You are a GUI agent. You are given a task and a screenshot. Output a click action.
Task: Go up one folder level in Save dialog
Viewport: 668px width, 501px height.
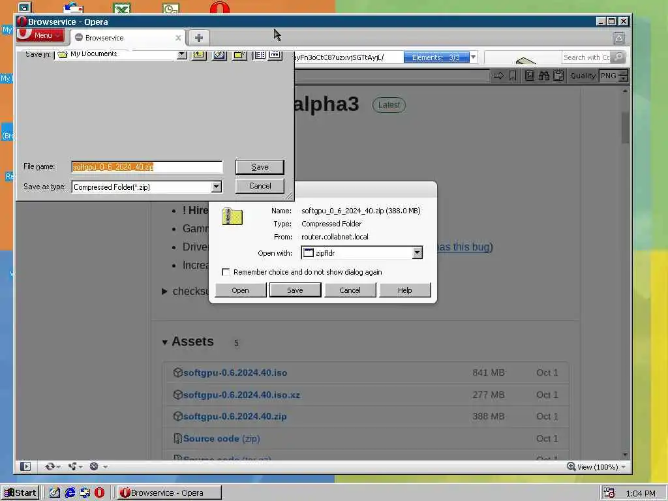pyautogui.click(x=199, y=55)
